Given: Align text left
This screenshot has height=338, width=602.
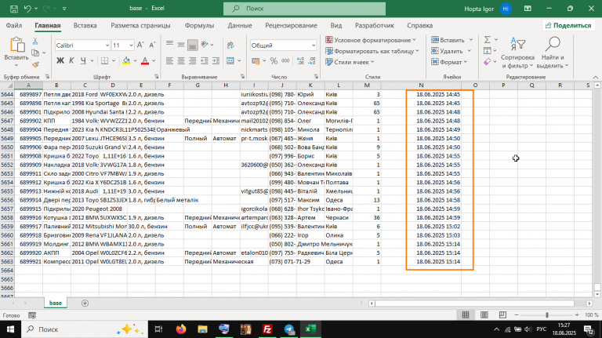Looking at the screenshot, I should tap(169, 60).
